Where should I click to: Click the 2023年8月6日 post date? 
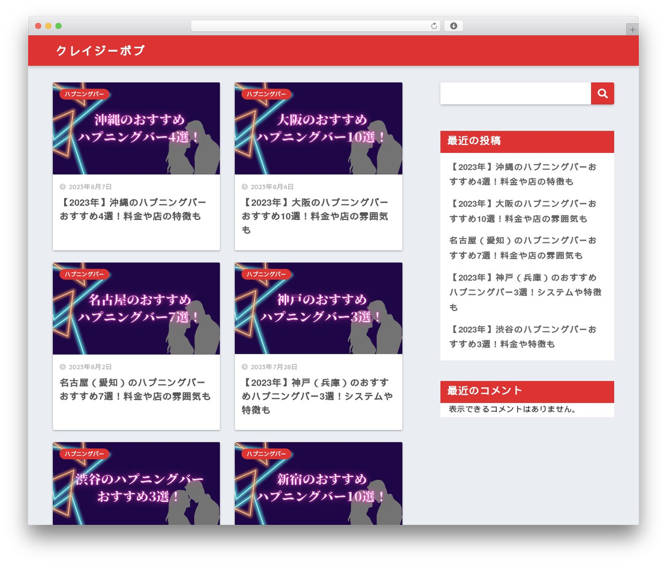pos(272,187)
